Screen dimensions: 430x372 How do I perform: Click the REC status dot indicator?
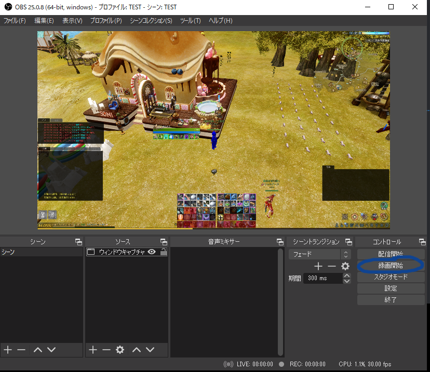(x=281, y=364)
